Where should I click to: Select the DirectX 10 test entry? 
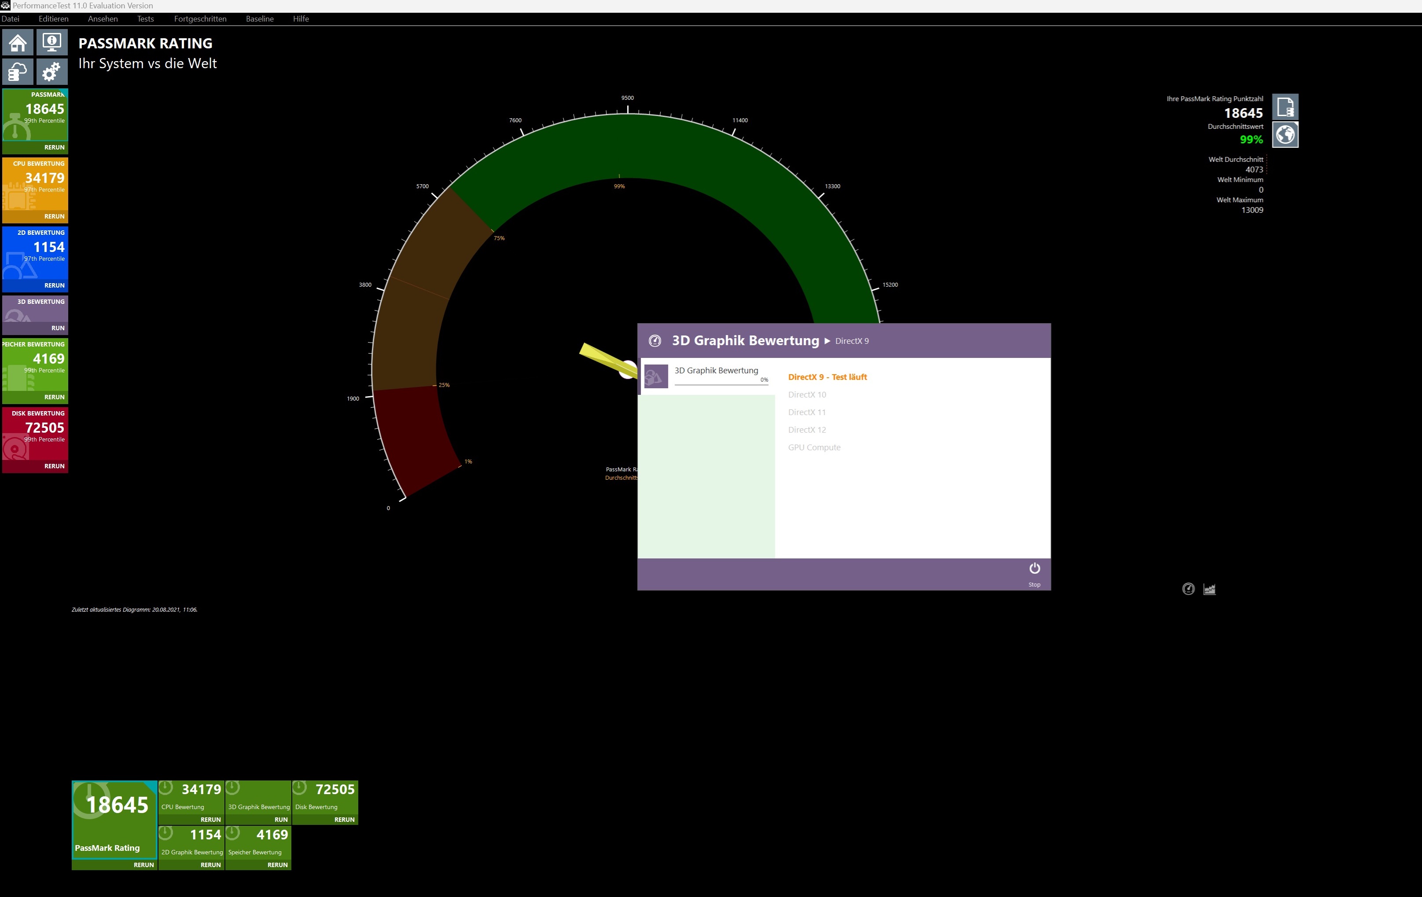pyautogui.click(x=807, y=395)
